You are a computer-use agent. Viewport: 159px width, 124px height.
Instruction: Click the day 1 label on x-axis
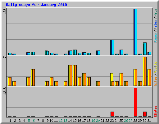click(x=10, y=121)
